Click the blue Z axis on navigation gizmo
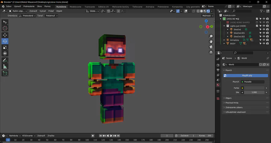271x143 pixels. [206, 21]
